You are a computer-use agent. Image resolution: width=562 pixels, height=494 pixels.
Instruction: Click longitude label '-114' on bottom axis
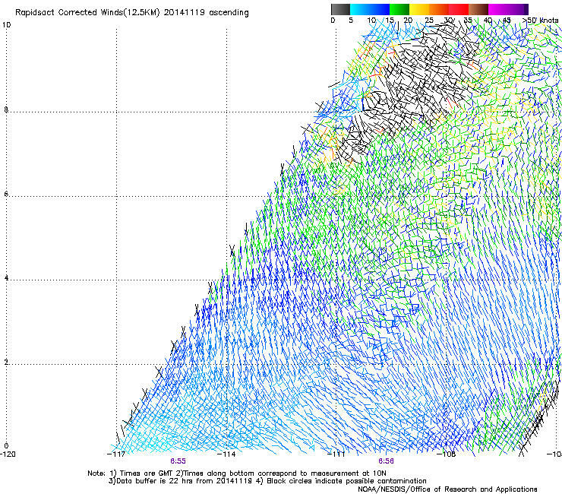[226, 454]
